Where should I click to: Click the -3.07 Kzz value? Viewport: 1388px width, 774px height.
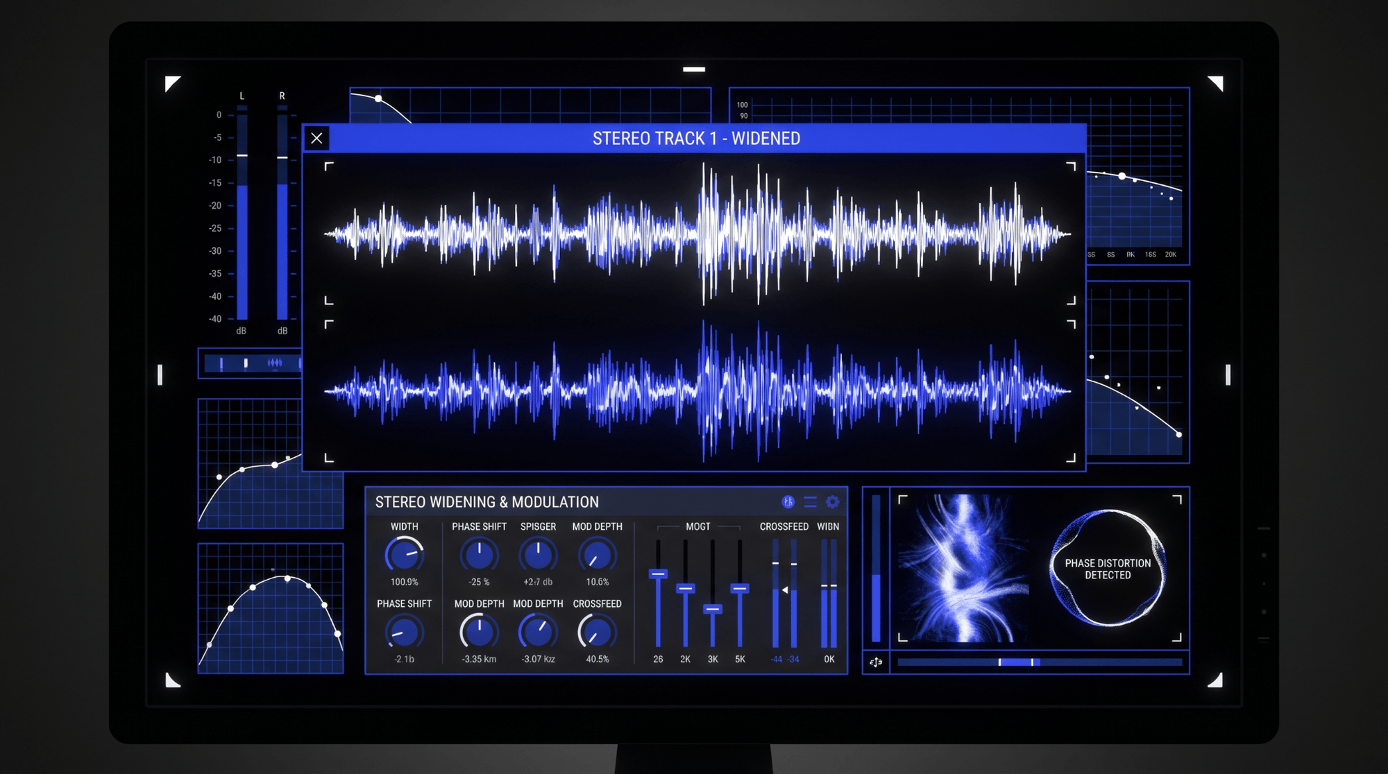538,659
